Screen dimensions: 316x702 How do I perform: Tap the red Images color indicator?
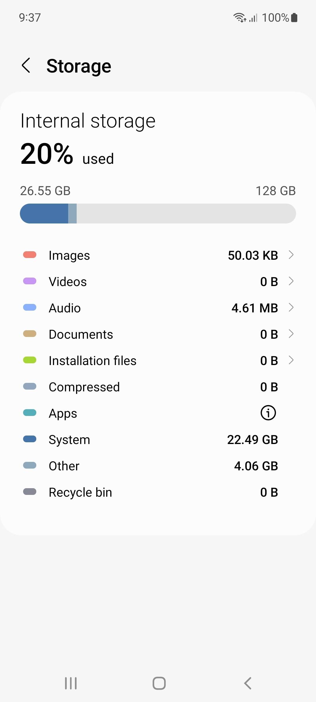[30, 255]
